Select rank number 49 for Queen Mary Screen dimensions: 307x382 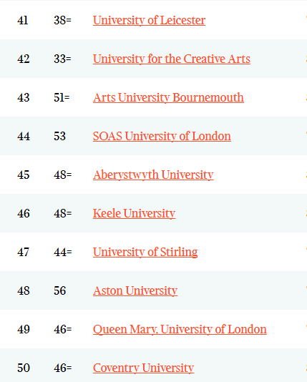(x=24, y=330)
